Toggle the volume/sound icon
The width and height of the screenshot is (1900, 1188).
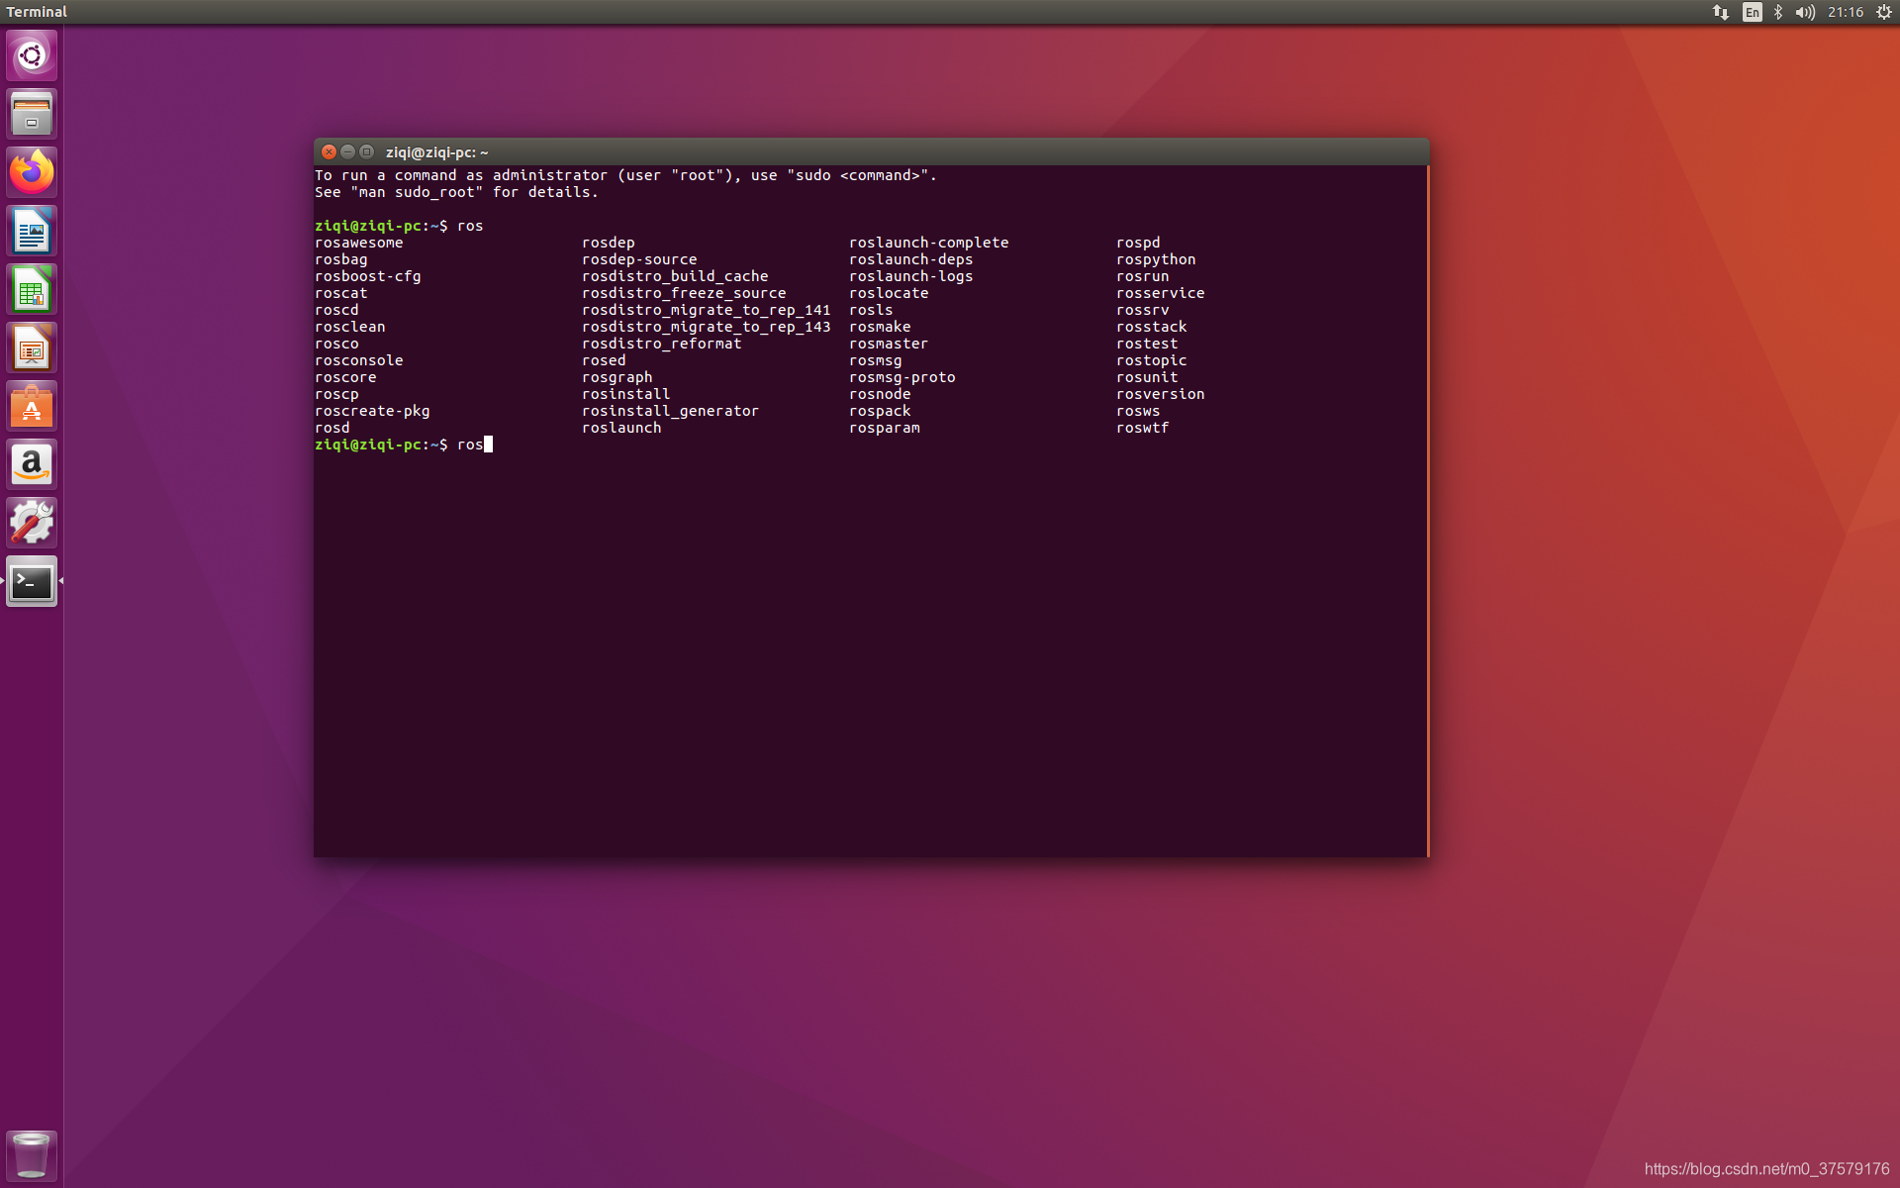pyautogui.click(x=1808, y=12)
